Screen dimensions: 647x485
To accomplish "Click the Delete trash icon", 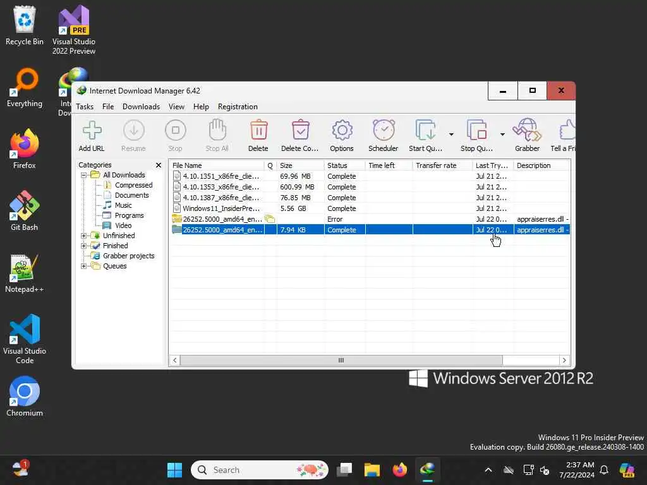I will pyautogui.click(x=258, y=130).
